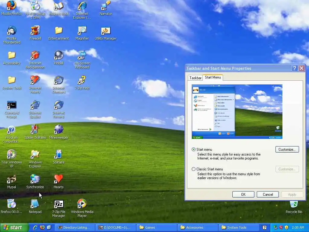Viewport: 309px width, 232px height.
Task: Select Internet Hearts icon
Action: [x=35, y=85]
